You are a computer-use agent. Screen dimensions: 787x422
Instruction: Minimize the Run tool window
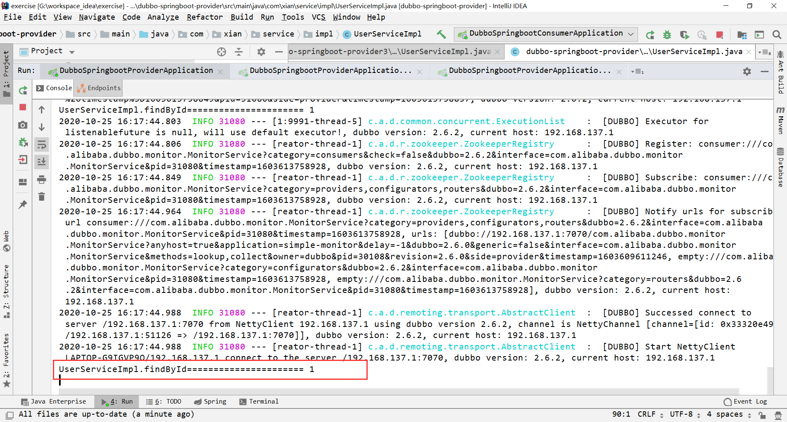pos(764,71)
